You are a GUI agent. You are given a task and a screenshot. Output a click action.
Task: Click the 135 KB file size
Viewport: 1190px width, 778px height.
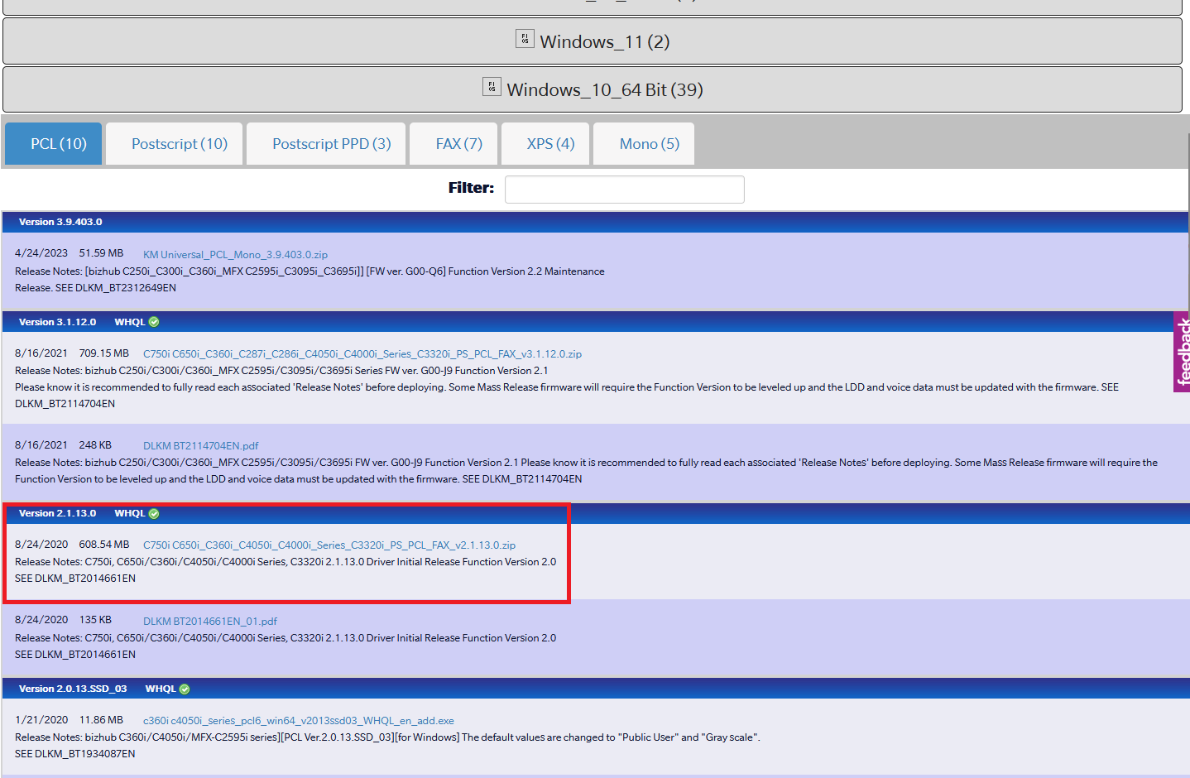pyautogui.click(x=95, y=619)
